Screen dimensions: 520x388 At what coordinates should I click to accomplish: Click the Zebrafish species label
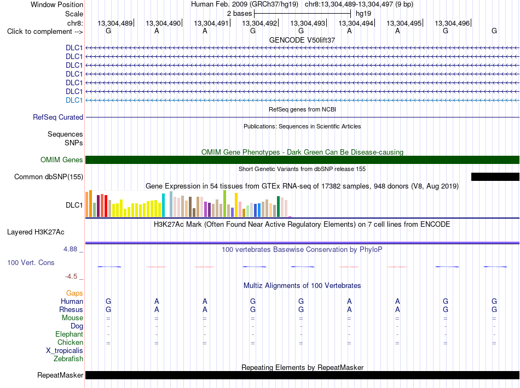(68, 359)
